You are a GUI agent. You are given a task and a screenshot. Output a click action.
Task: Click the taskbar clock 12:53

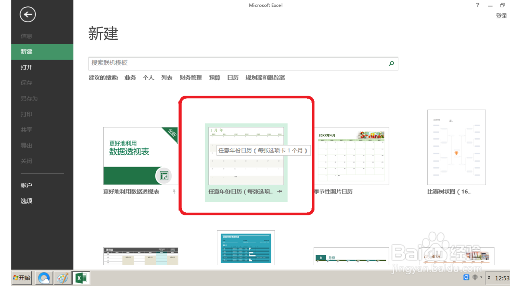[x=502, y=278]
